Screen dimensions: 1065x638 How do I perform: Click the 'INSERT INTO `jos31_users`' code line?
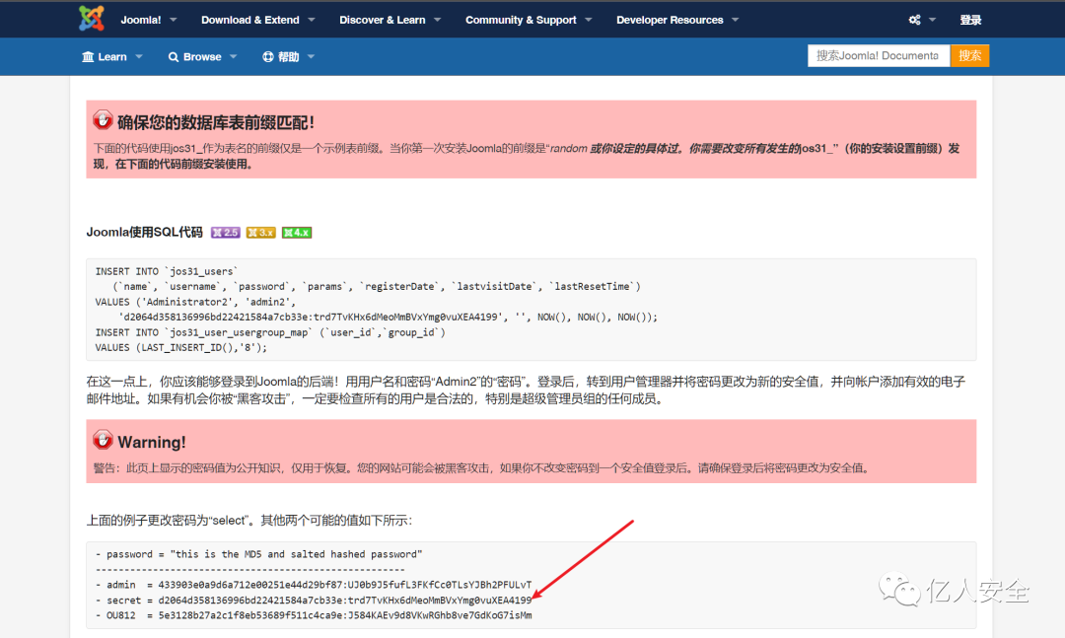(x=167, y=271)
